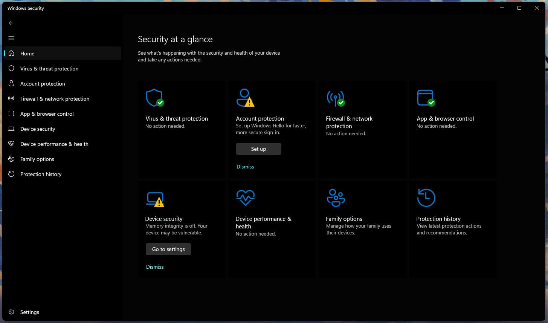Click 'Manage how your family uses' text

[x=359, y=229]
